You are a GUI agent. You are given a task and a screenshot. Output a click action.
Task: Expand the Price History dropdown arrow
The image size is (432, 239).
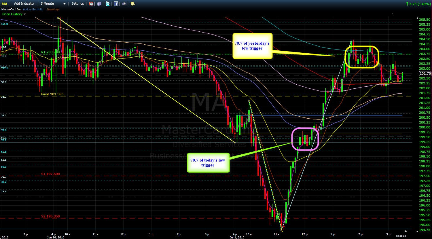[x=25, y=14]
